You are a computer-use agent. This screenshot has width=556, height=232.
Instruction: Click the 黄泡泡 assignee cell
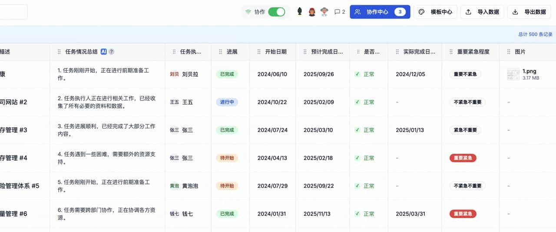188,186
